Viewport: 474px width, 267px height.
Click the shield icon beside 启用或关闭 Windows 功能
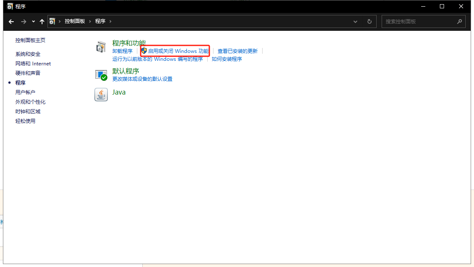144,51
